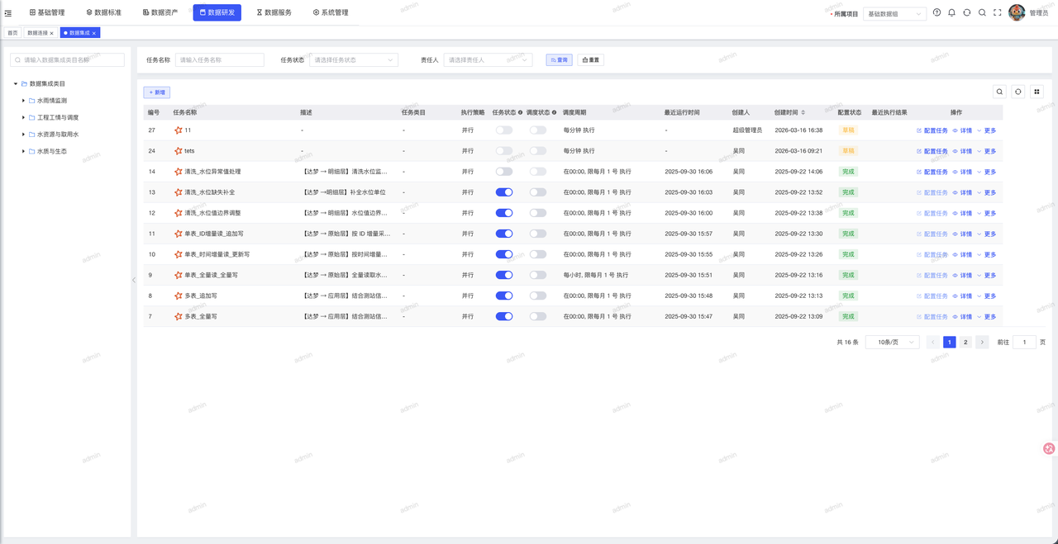This screenshot has height=544, width=1058.
Task: Turn off task status for 多表_全量写
Action: coord(503,316)
